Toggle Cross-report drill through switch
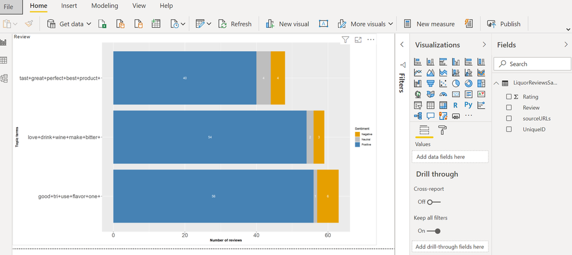 [434, 202]
